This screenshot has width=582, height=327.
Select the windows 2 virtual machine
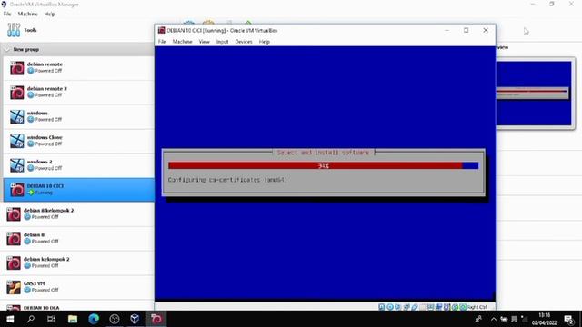79,165
